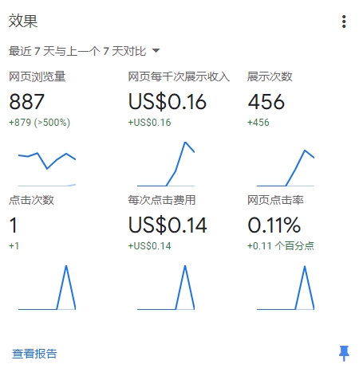The height and width of the screenshot is (372, 363).
Task: Click the 网页浏览量 sparkline chart
Action: 47,169
